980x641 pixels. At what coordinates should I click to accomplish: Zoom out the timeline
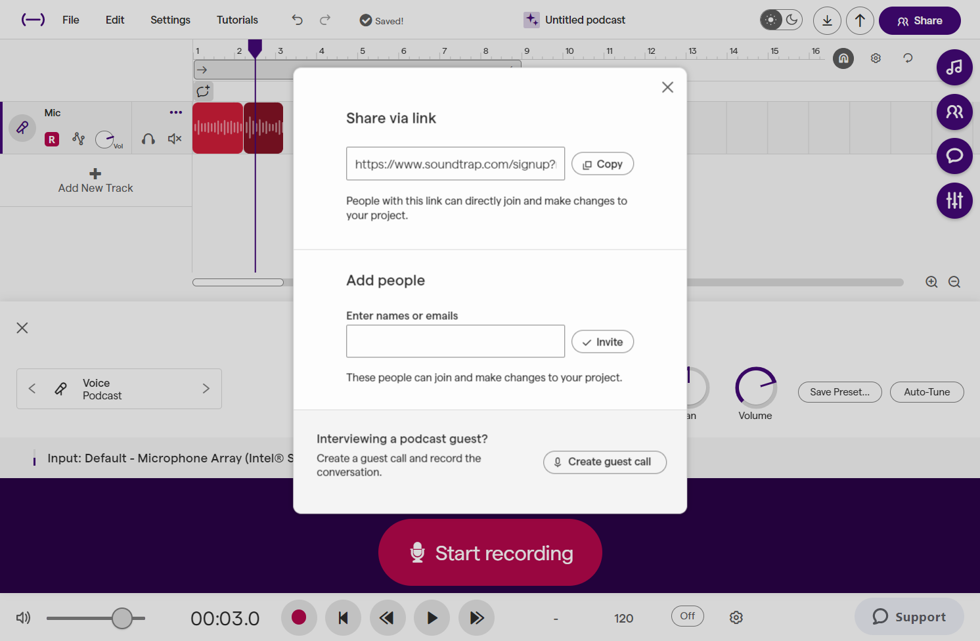[954, 282]
